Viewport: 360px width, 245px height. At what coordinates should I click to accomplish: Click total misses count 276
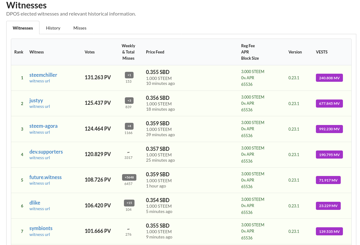[128, 234]
